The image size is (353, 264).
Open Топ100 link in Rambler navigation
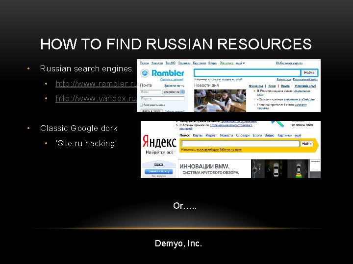tap(171, 63)
